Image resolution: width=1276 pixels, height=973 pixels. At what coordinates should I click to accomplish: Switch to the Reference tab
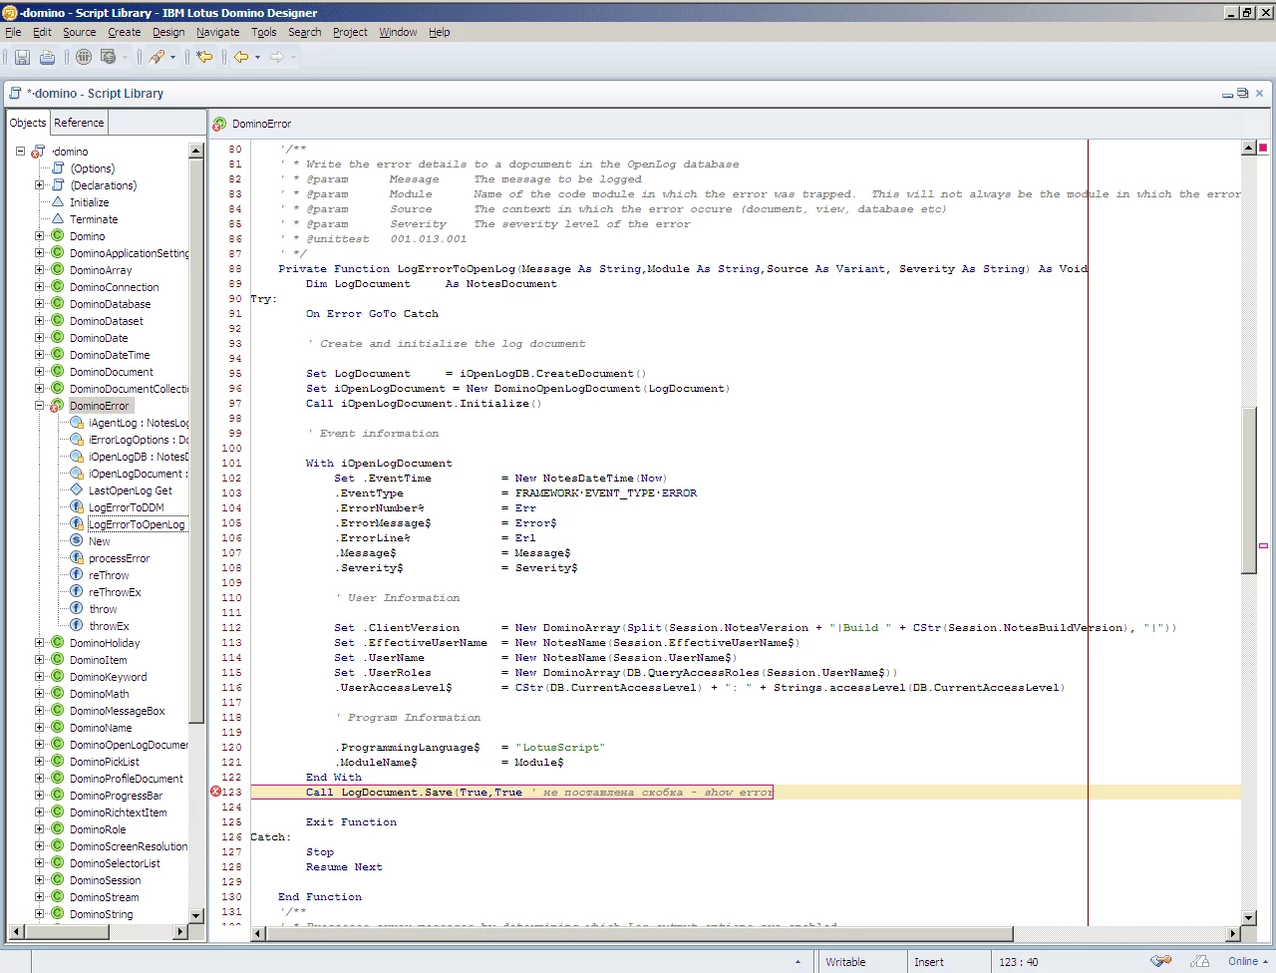click(79, 123)
